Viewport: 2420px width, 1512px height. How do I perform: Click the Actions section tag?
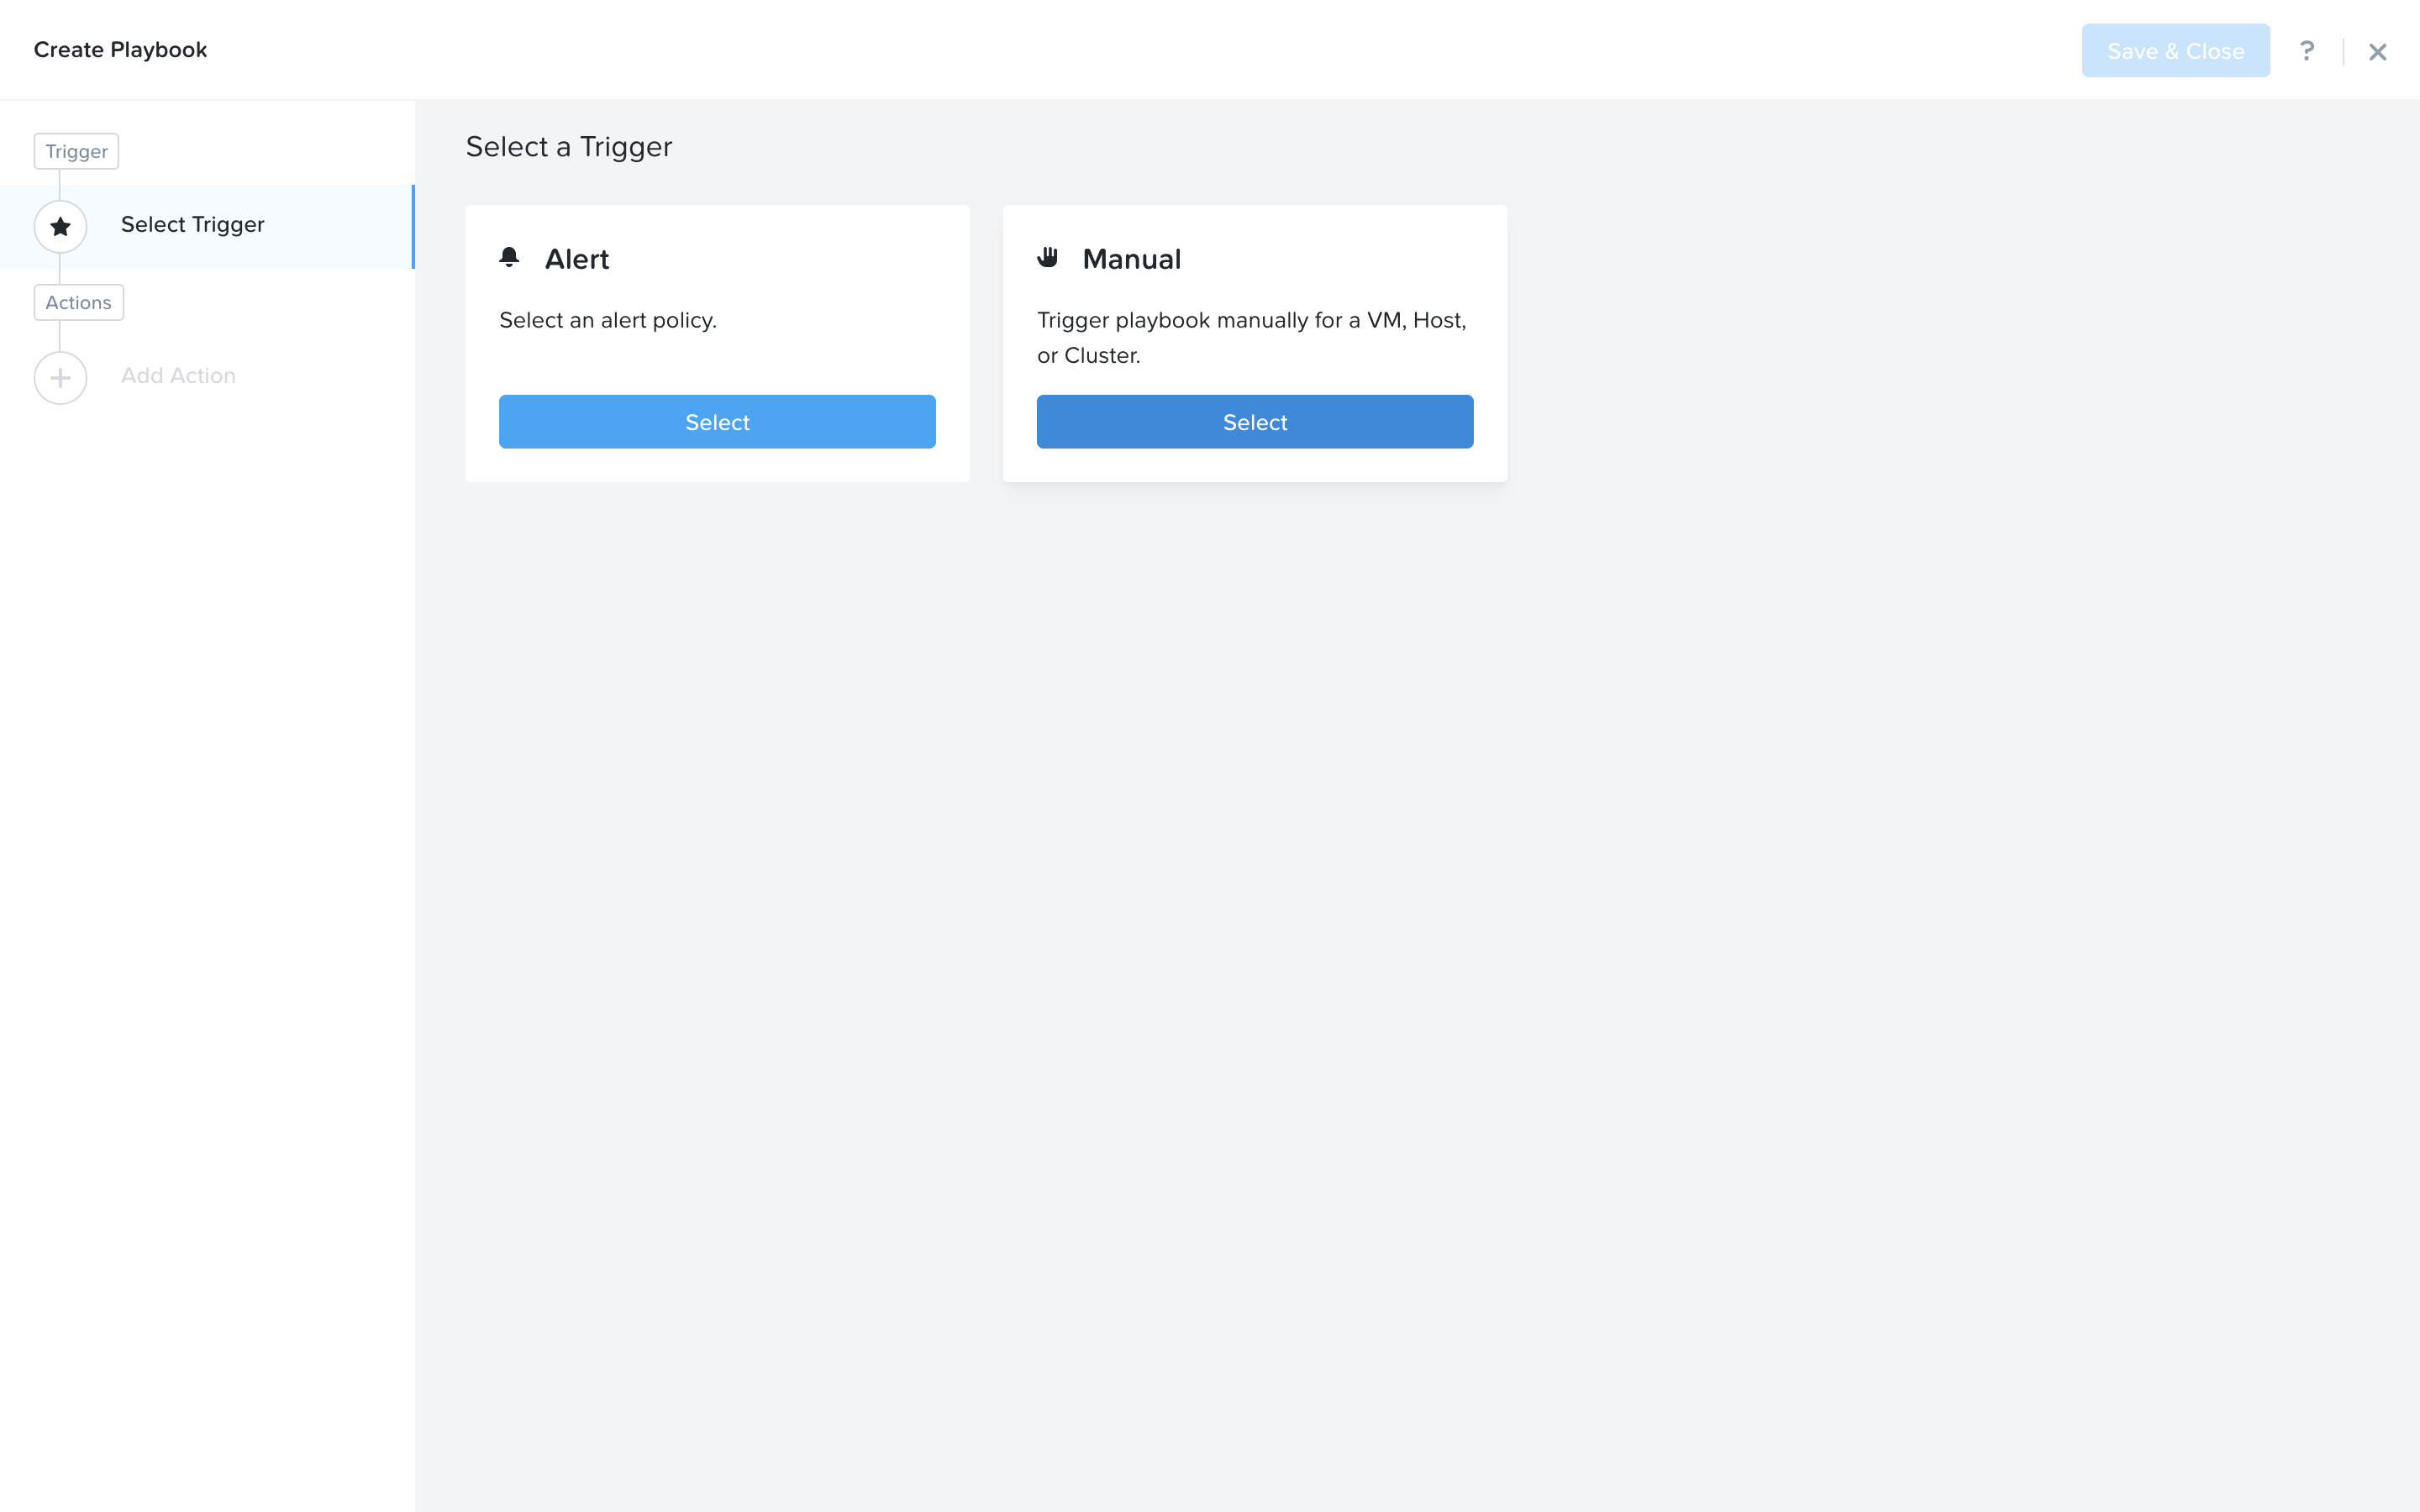pyautogui.click(x=78, y=302)
